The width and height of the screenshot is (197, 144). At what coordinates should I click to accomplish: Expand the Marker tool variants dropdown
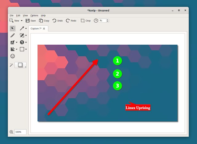click(26, 36)
